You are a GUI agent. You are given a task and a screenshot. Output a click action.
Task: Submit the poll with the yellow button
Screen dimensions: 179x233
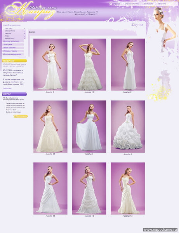21,116
